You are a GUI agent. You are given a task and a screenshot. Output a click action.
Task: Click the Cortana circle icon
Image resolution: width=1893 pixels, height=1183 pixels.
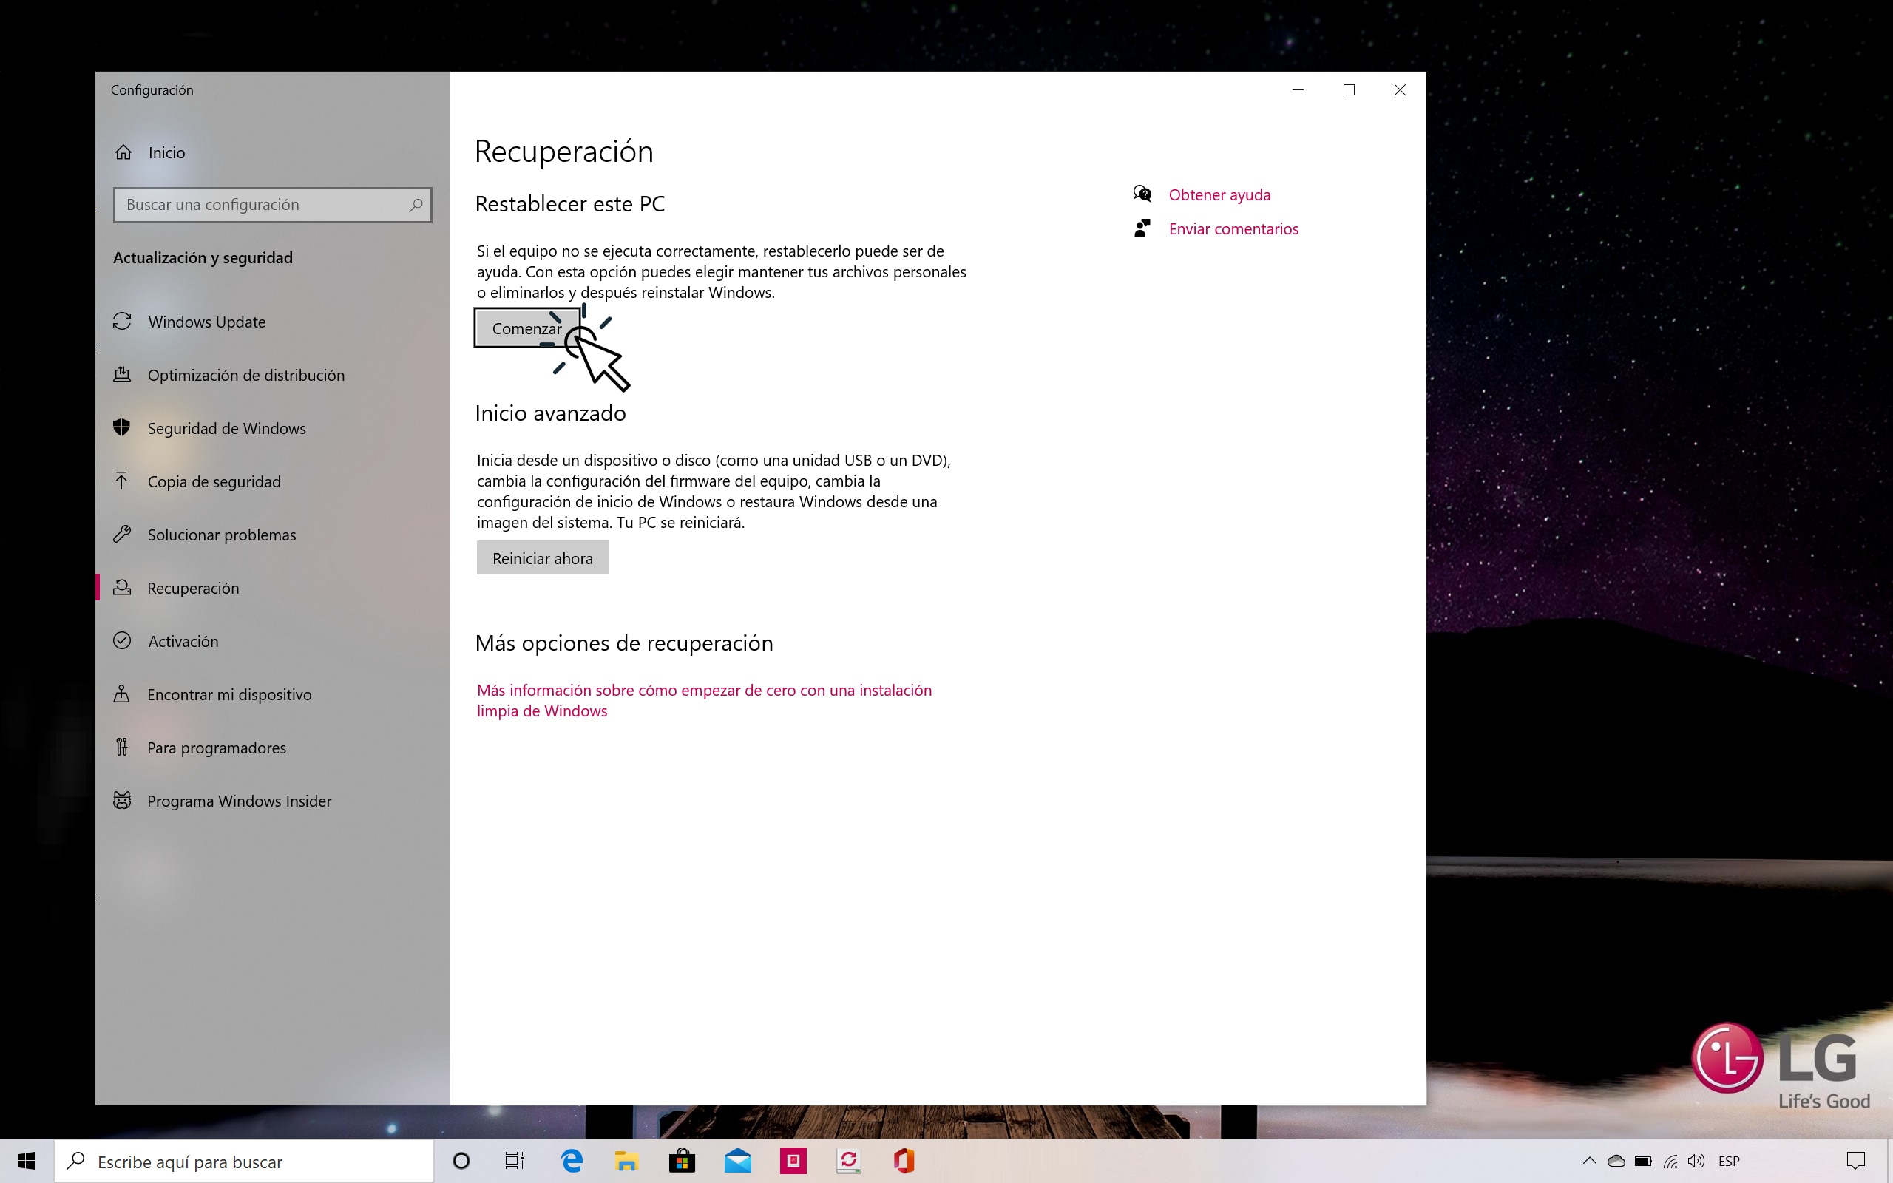tap(461, 1161)
